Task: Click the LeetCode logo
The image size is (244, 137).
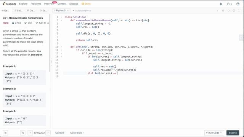Action: click(9, 4)
